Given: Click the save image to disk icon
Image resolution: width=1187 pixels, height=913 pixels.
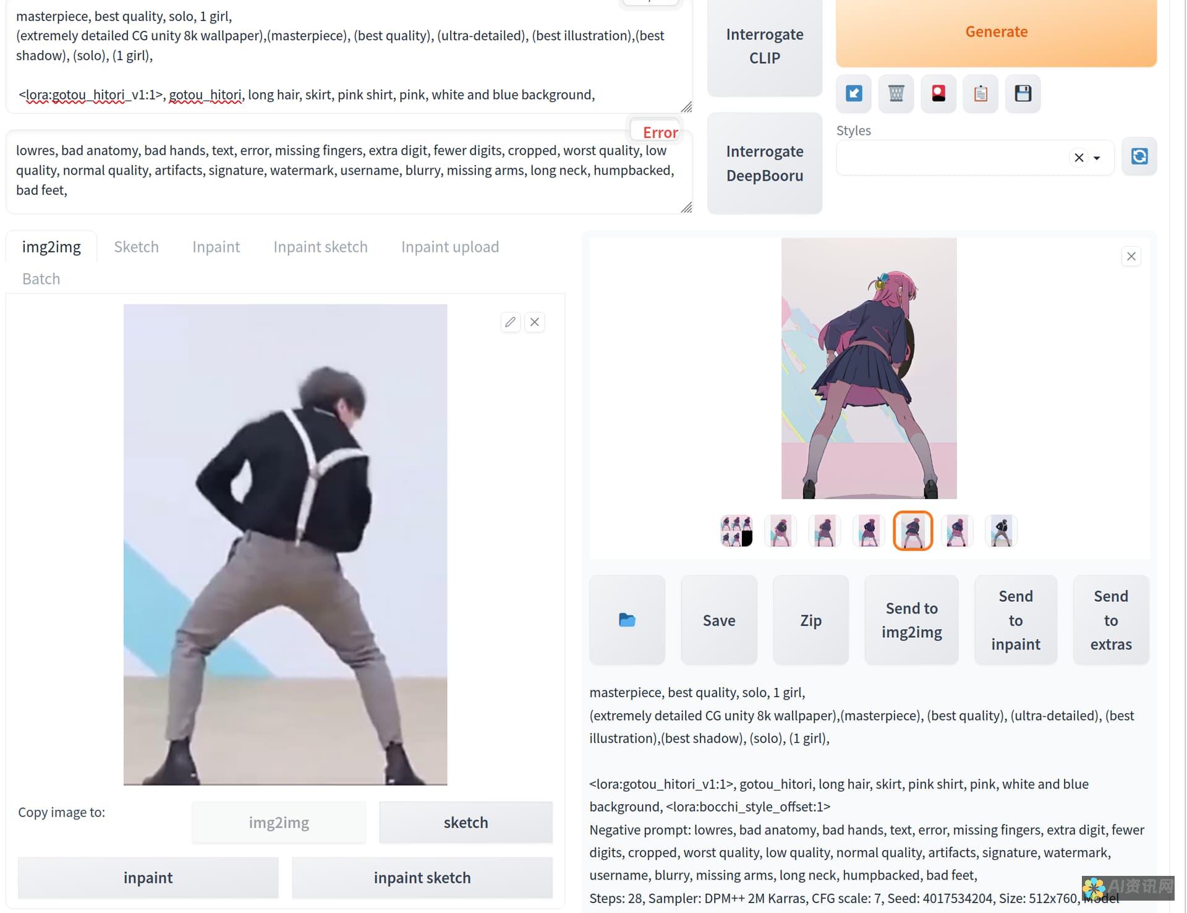Looking at the screenshot, I should (1023, 93).
